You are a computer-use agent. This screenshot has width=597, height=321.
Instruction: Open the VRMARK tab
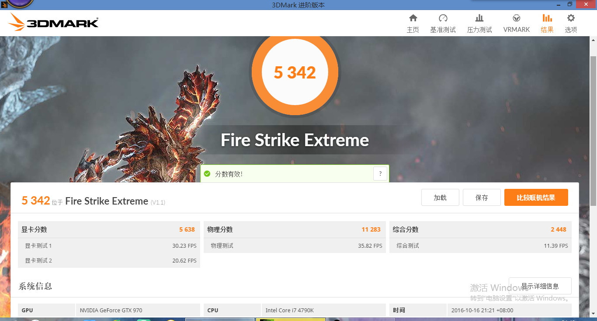coord(517,24)
